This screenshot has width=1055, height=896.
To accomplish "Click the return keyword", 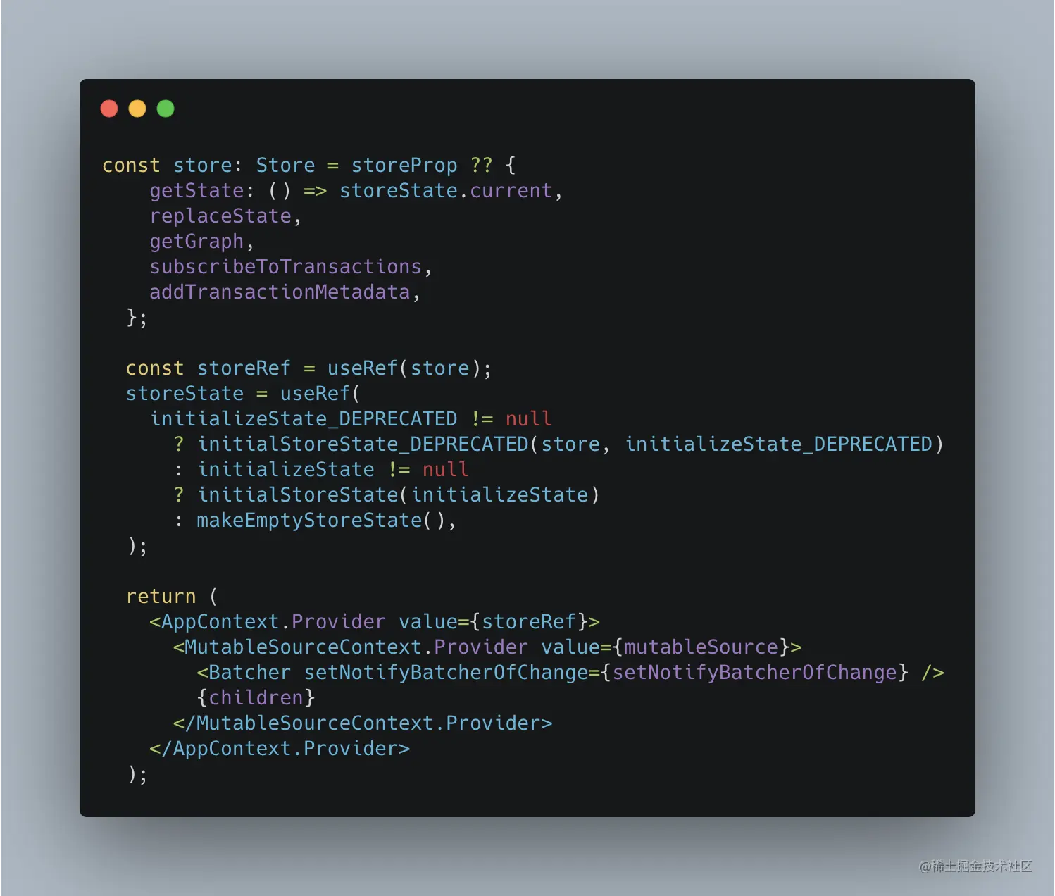I will click(161, 597).
